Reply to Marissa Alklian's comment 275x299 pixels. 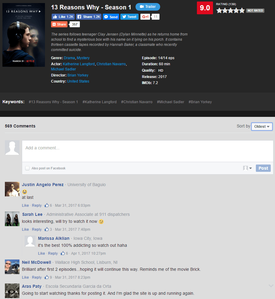(53, 253)
